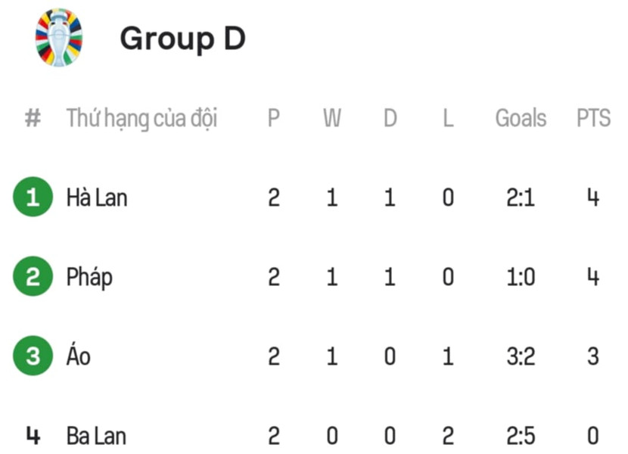Click the D (draws) column header
The height and width of the screenshot is (454, 628).
coord(390,119)
